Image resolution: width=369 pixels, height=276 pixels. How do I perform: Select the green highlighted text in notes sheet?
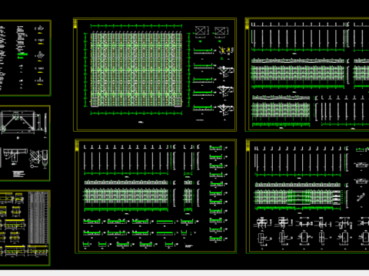pos(22,54)
